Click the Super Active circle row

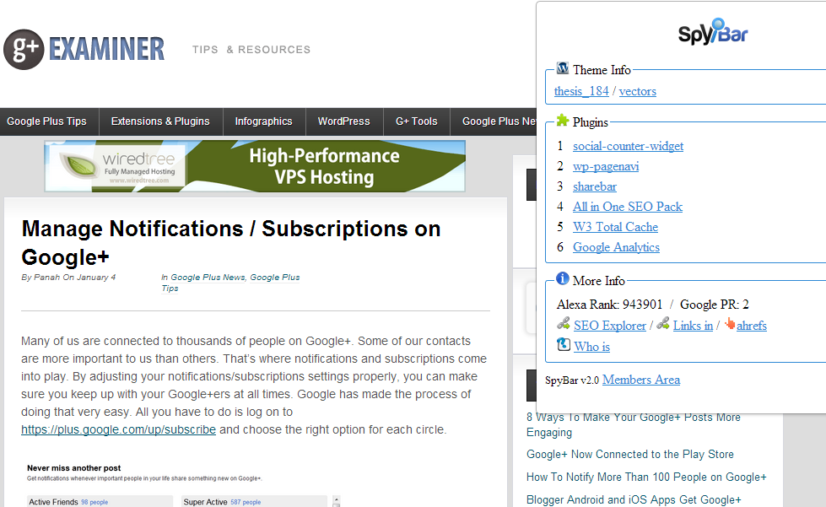click(255, 502)
